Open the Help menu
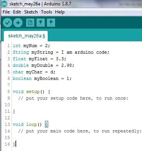The width and height of the screenshot is (142, 151). coord(60,12)
